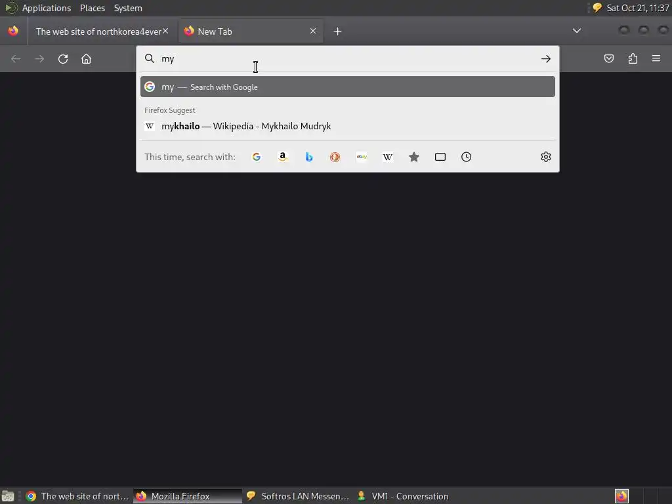Switch to Chrome northkorea4ever taskbar window
Image resolution: width=672 pixels, height=504 pixels.
click(x=77, y=496)
